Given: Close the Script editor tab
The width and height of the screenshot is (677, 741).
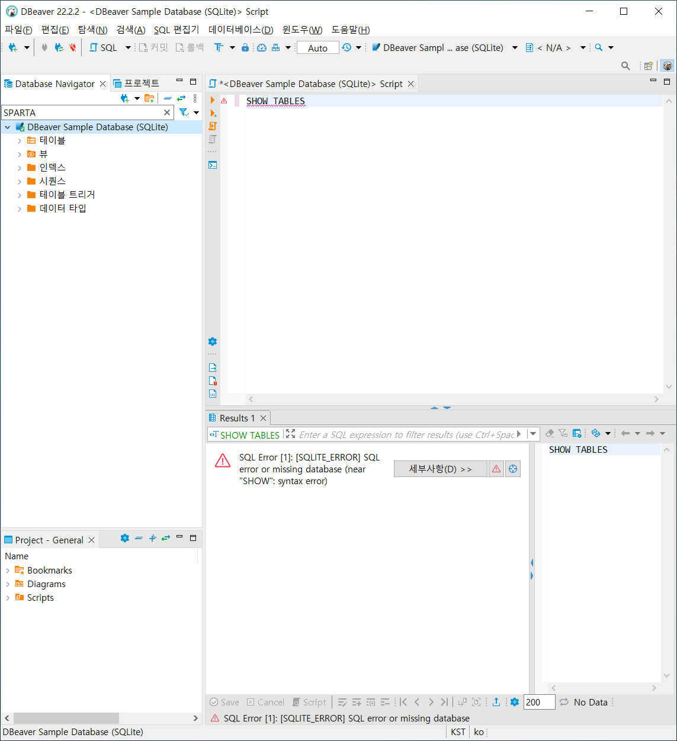Looking at the screenshot, I should click(x=411, y=84).
